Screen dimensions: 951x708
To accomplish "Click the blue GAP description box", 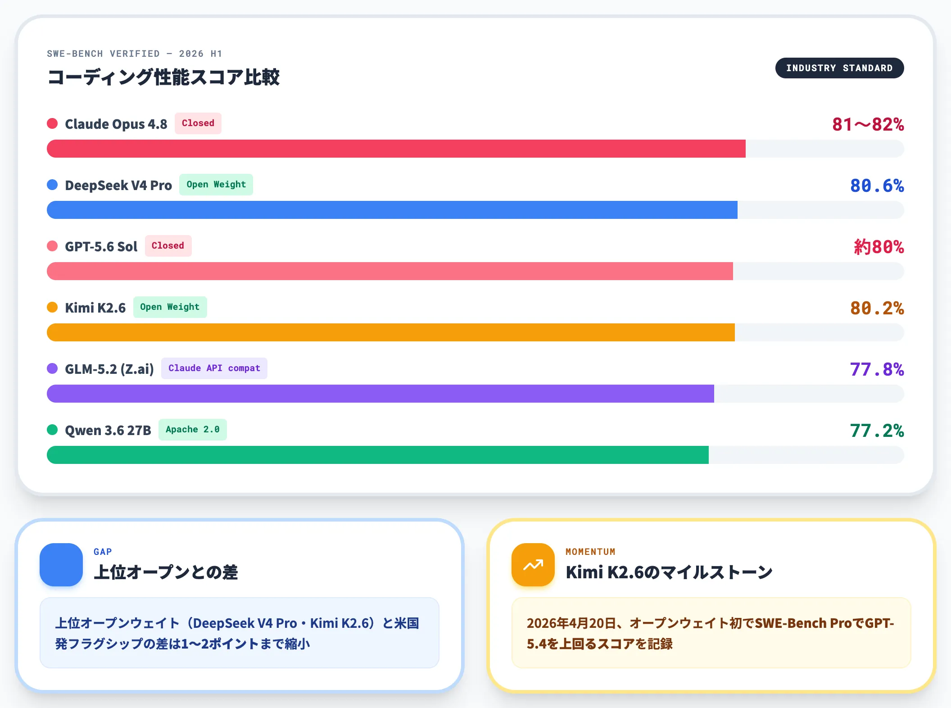I will coord(240,633).
